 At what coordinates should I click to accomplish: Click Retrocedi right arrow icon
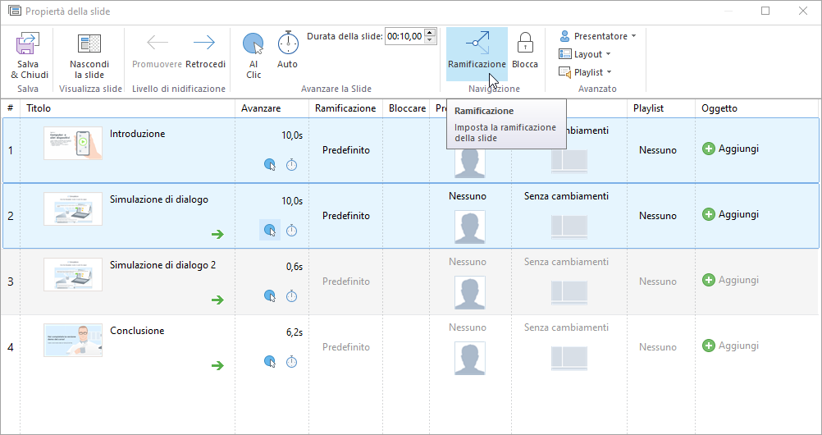(204, 43)
